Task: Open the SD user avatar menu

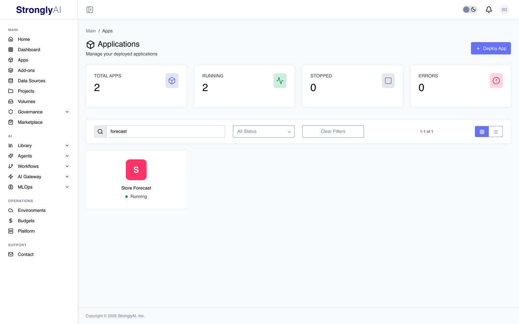Action: pos(504,10)
